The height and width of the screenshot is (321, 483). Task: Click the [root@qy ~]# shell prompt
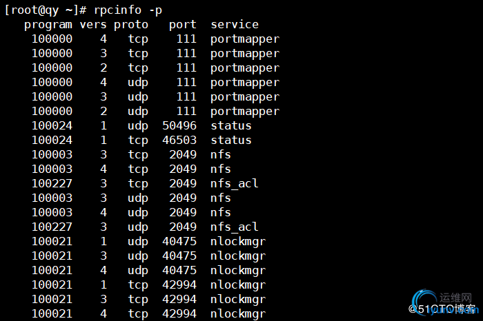click(x=46, y=10)
